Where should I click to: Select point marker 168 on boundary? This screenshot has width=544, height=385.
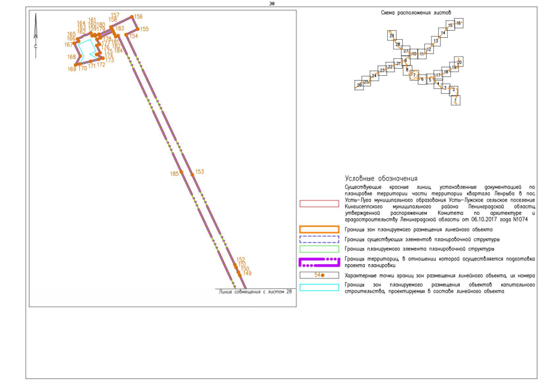pos(80,57)
